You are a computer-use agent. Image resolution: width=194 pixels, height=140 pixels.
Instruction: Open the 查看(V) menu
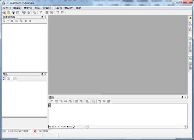coord(28,8)
